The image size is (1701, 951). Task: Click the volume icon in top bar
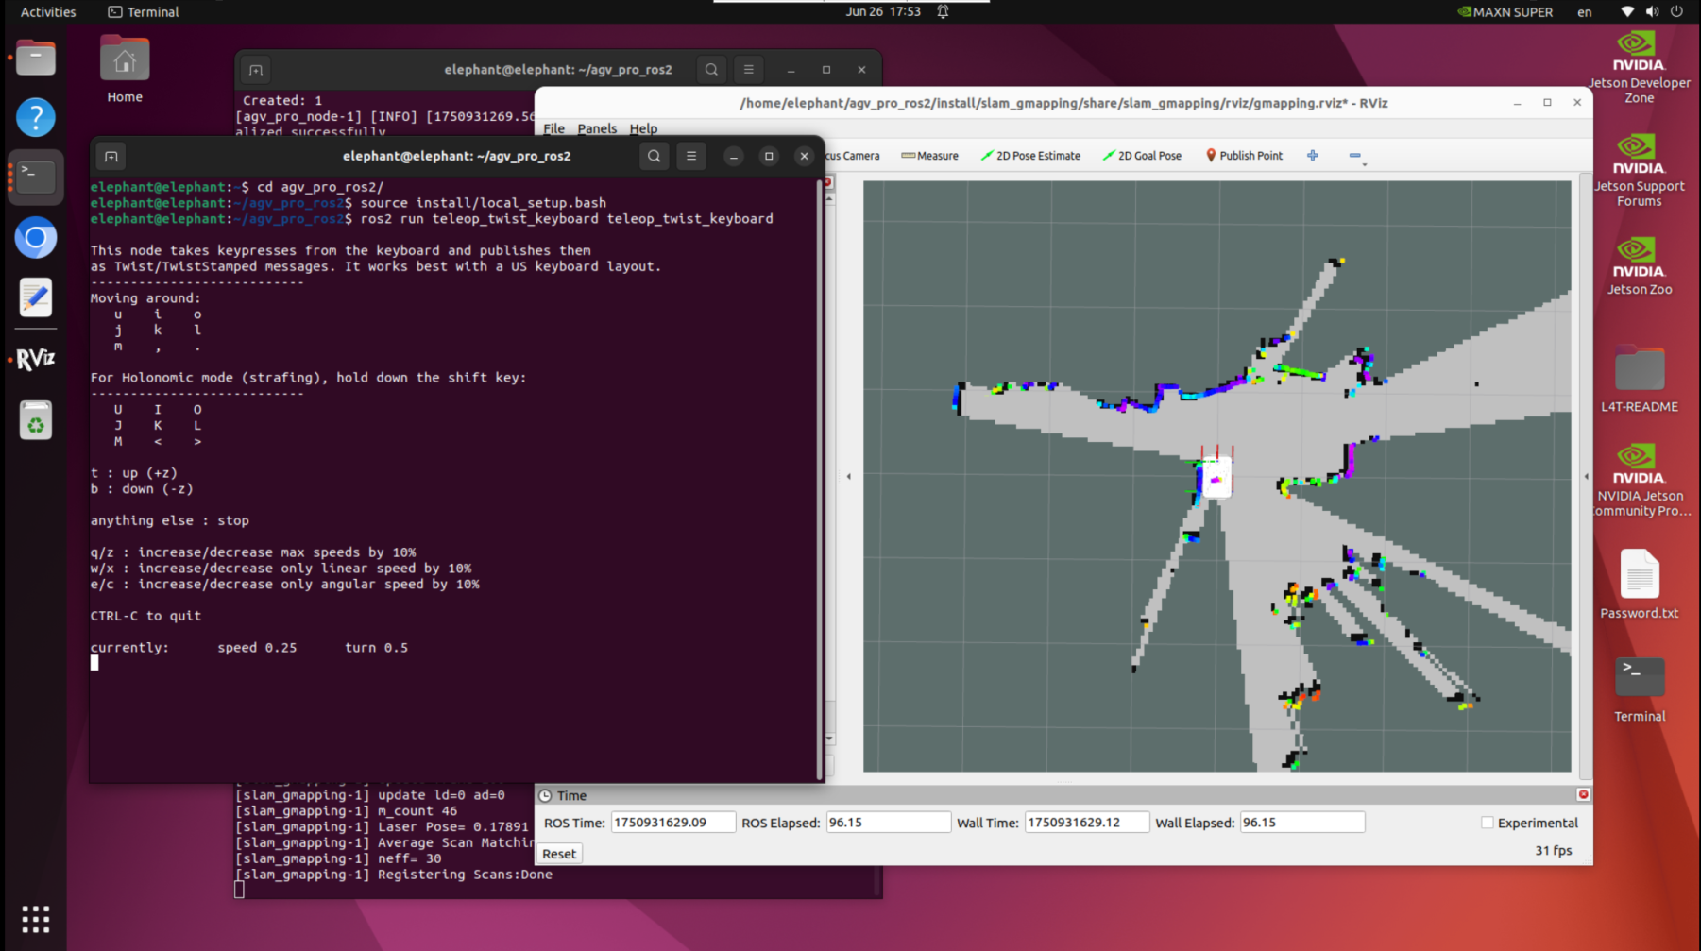click(1652, 12)
